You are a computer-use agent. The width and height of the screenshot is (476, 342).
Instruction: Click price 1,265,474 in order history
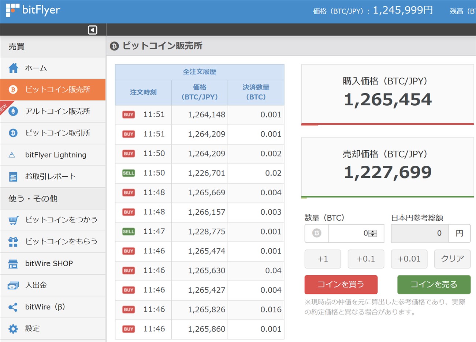pyautogui.click(x=207, y=251)
